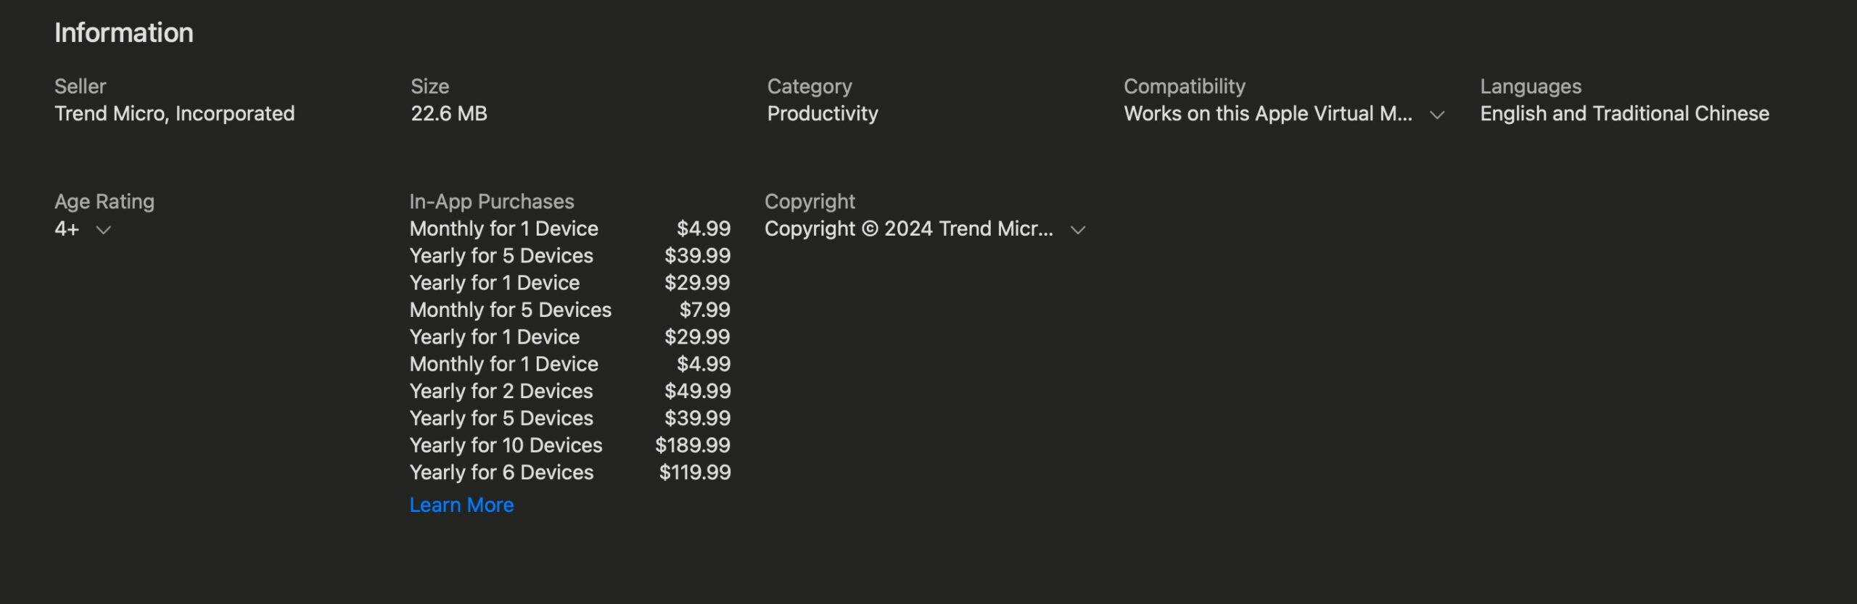Expand the Age Rating 4+ chevron
1857x604 pixels.
click(104, 230)
